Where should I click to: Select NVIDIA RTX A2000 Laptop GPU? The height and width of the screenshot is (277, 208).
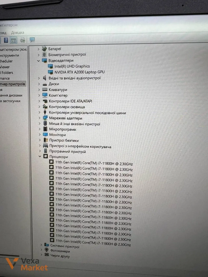79,72
